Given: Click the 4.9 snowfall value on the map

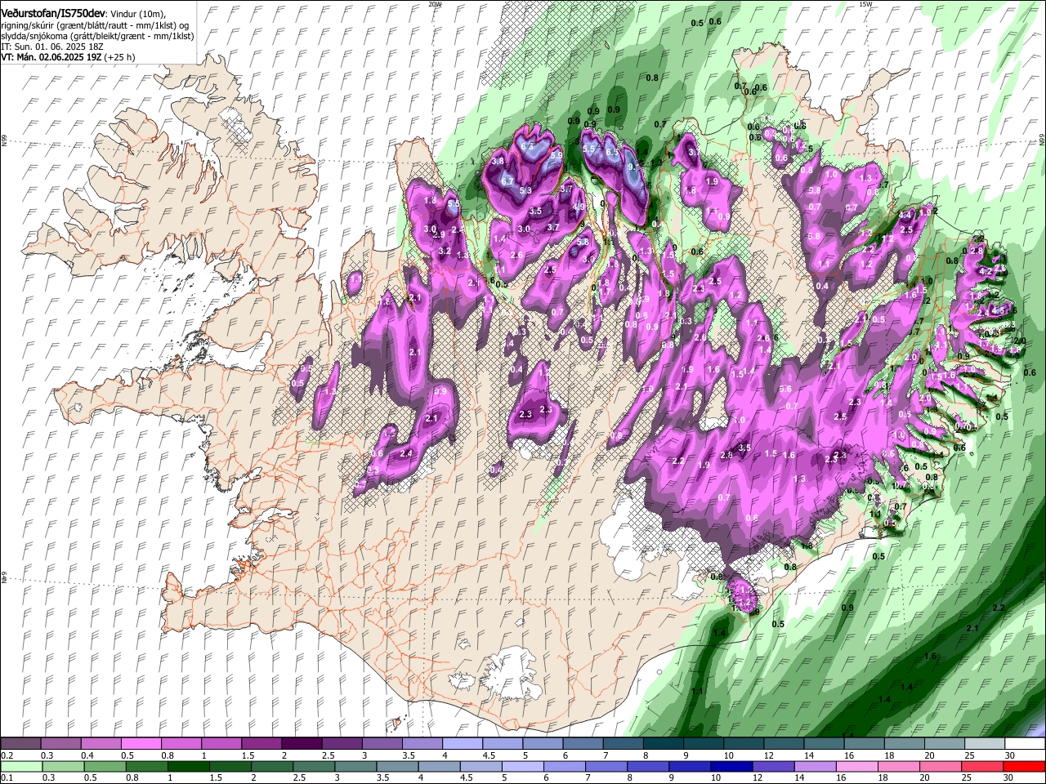Looking at the screenshot, I should click(579, 207).
